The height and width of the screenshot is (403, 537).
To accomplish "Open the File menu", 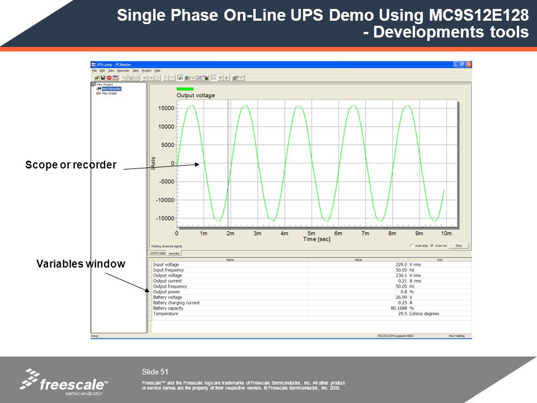I will pyautogui.click(x=95, y=71).
